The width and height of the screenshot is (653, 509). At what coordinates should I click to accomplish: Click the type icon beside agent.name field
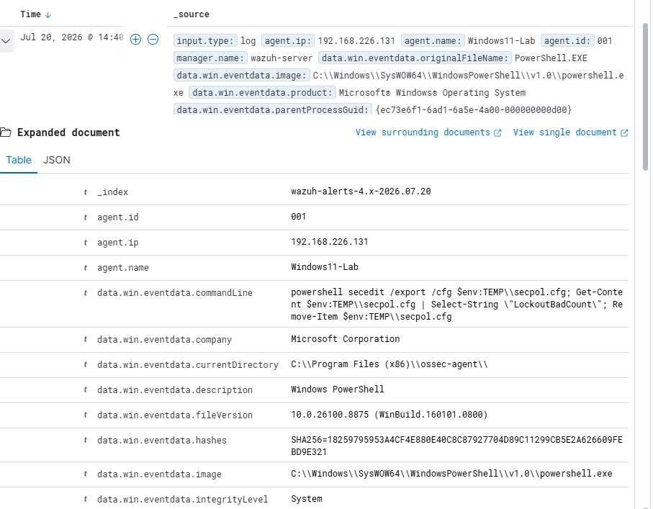[x=86, y=267]
